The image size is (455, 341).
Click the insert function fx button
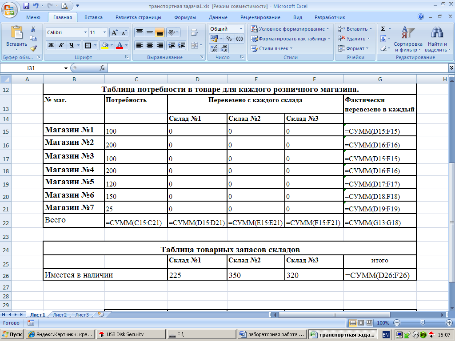click(102, 68)
